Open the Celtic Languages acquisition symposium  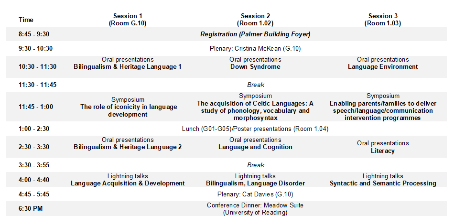[255, 107]
